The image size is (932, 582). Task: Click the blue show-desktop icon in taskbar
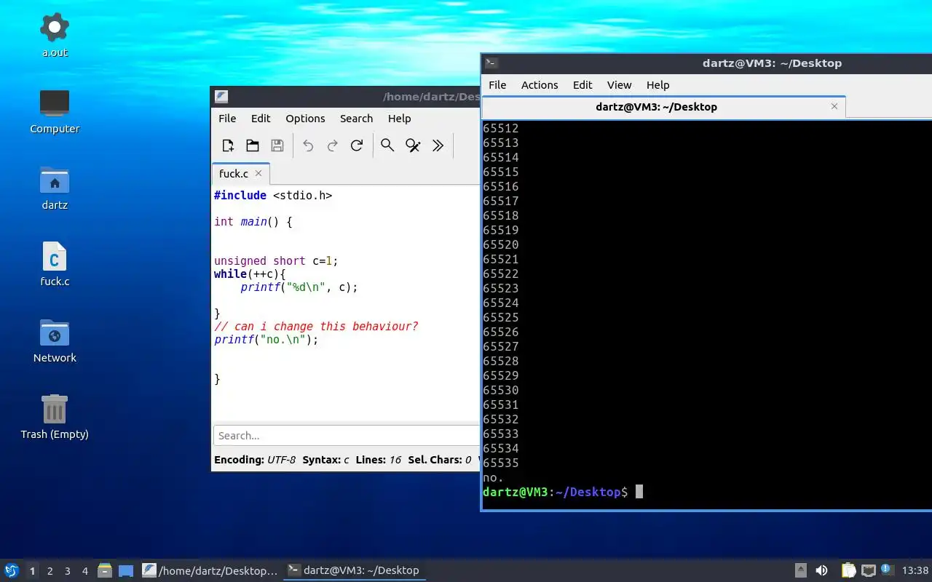(126, 570)
